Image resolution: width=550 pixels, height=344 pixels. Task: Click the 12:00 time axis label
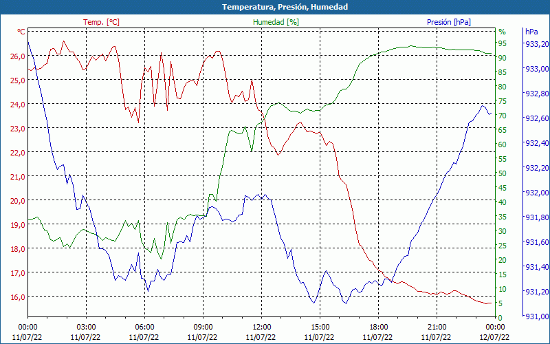(x=261, y=327)
